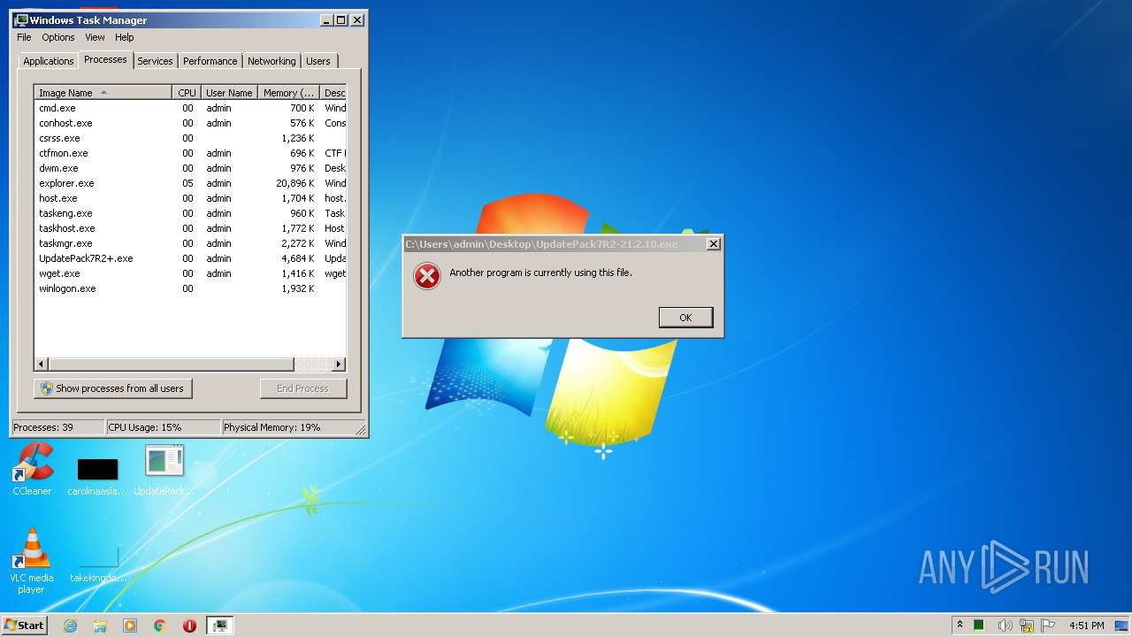Open the Options menu
The height and width of the screenshot is (637, 1132).
point(58,37)
